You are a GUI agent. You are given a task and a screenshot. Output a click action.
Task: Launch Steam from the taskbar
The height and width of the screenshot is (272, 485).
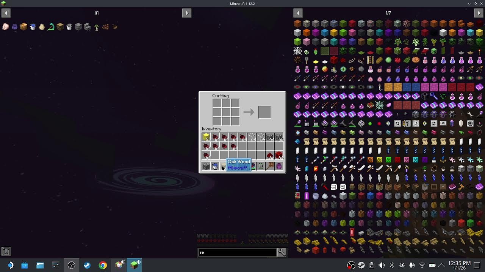pyautogui.click(x=87, y=265)
